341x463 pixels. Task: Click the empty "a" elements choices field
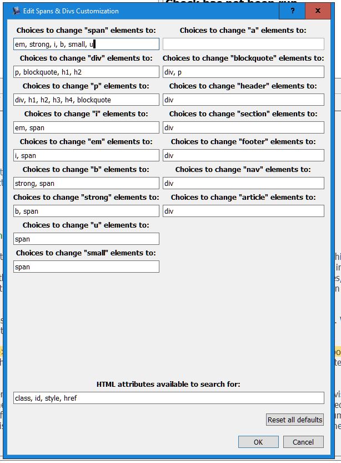(243, 44)
